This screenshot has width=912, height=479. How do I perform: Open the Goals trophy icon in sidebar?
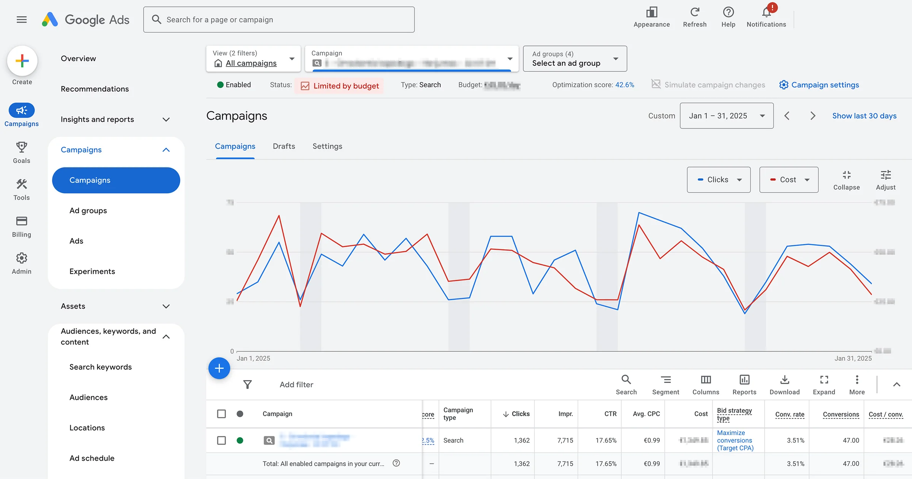click(x=22, y=148)
